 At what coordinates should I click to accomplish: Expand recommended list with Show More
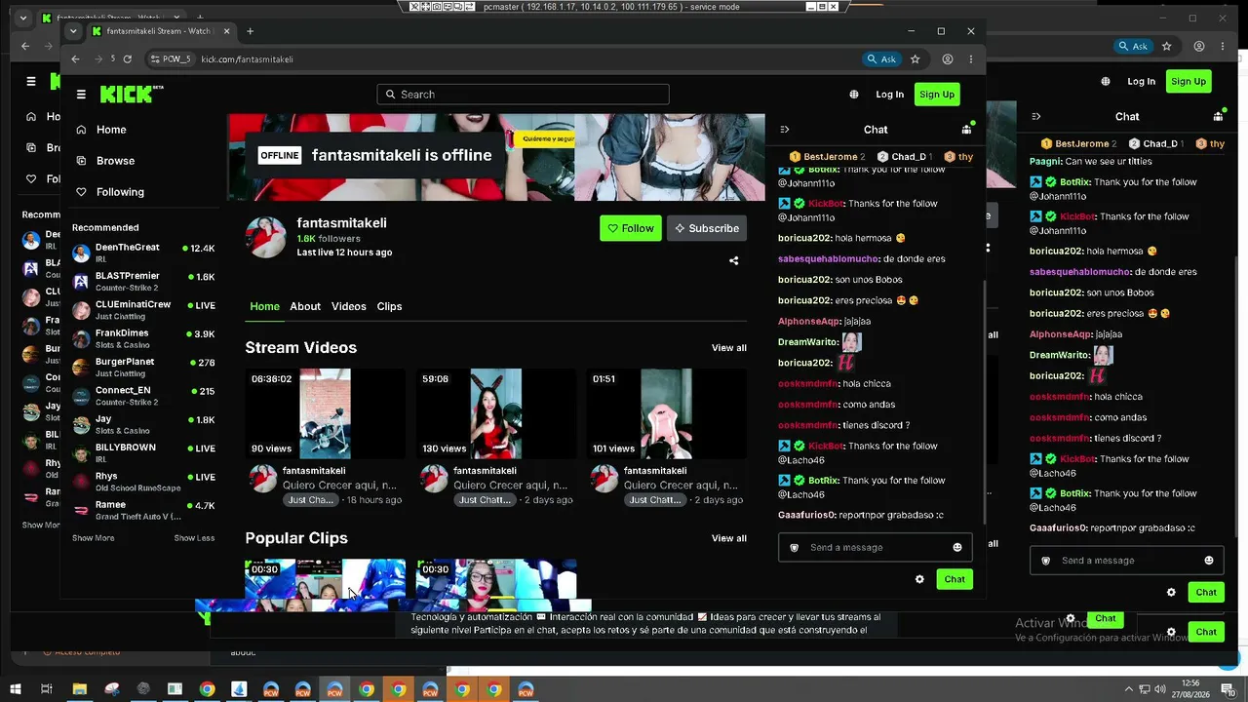coord(94,538)
